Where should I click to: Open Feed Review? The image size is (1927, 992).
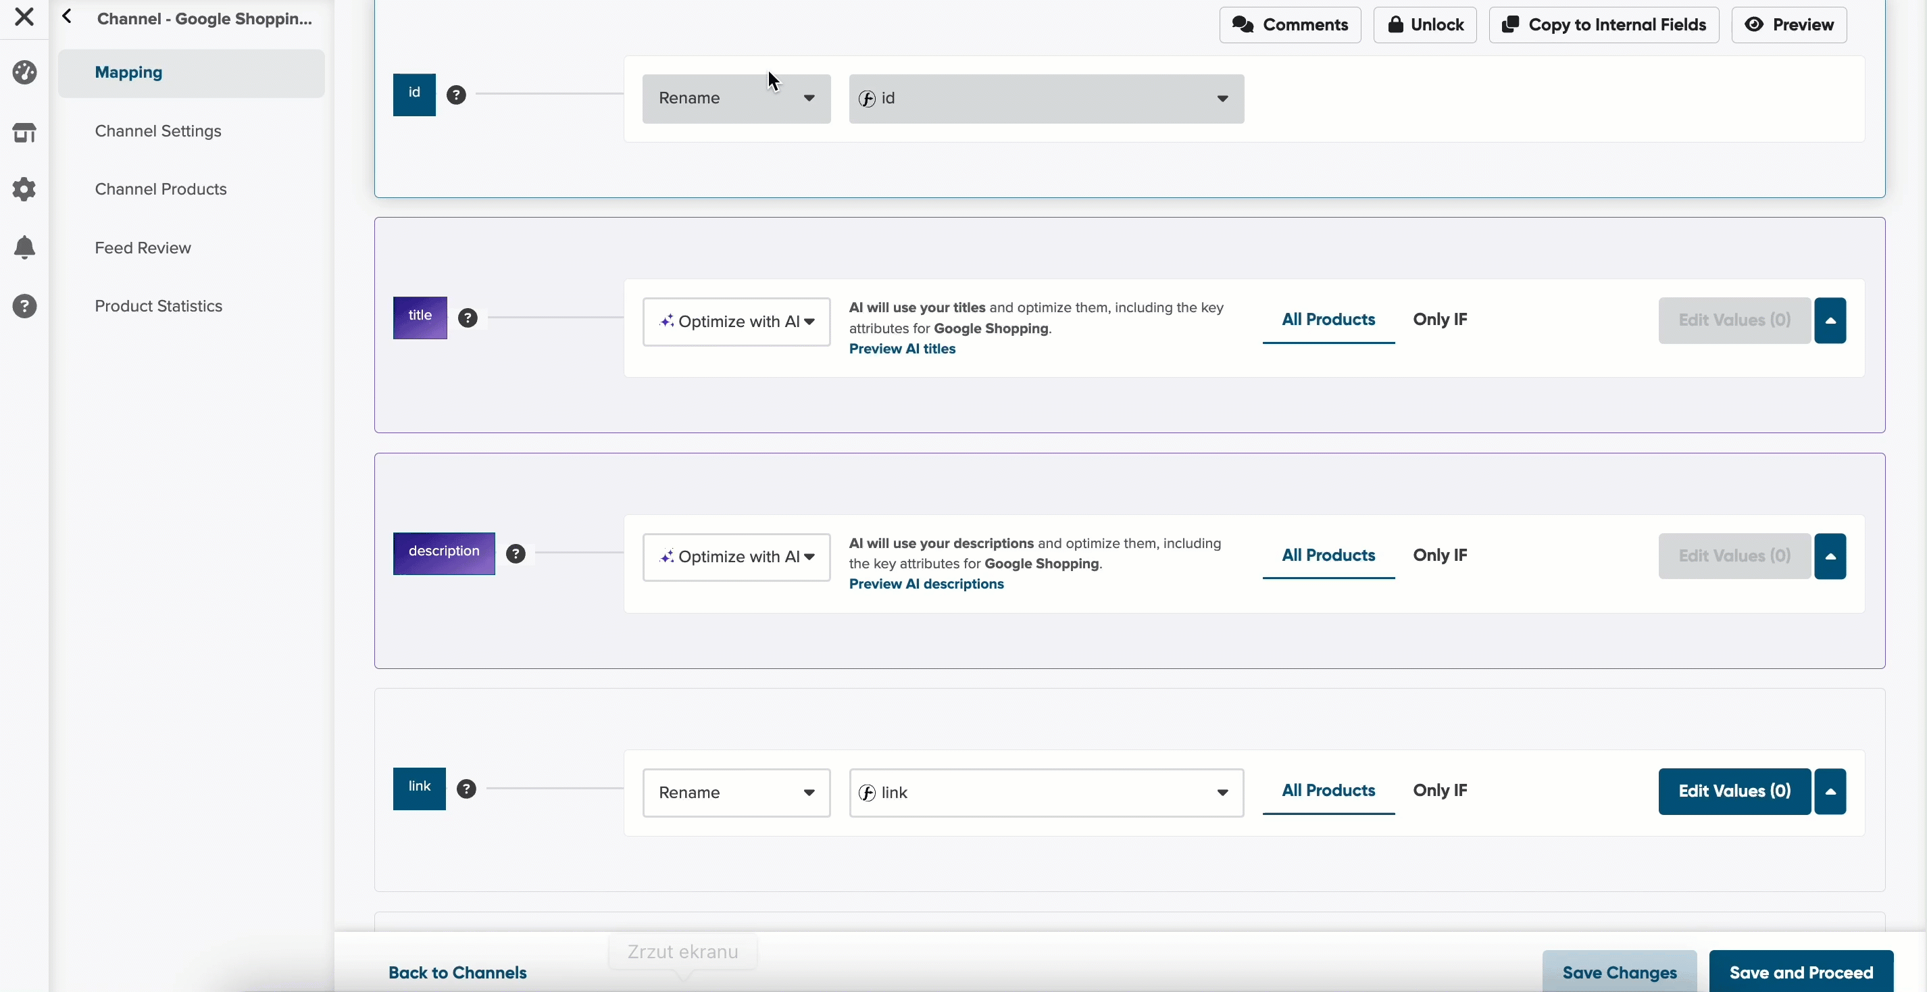(x=143, y=247)
